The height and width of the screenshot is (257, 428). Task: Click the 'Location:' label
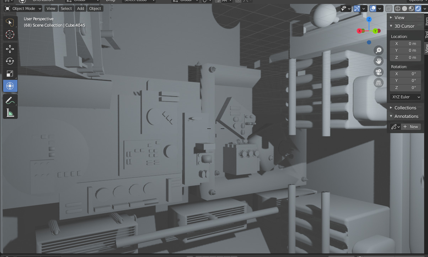pos(399,37)
